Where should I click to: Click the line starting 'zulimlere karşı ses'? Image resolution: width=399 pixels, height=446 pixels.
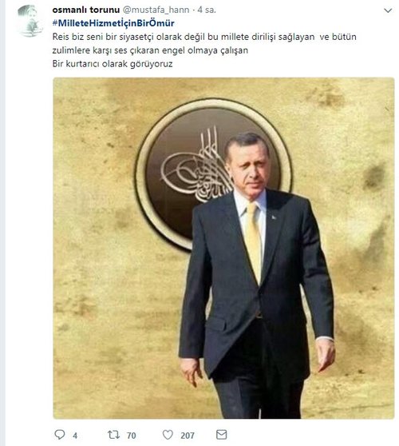tap(150, 50)
